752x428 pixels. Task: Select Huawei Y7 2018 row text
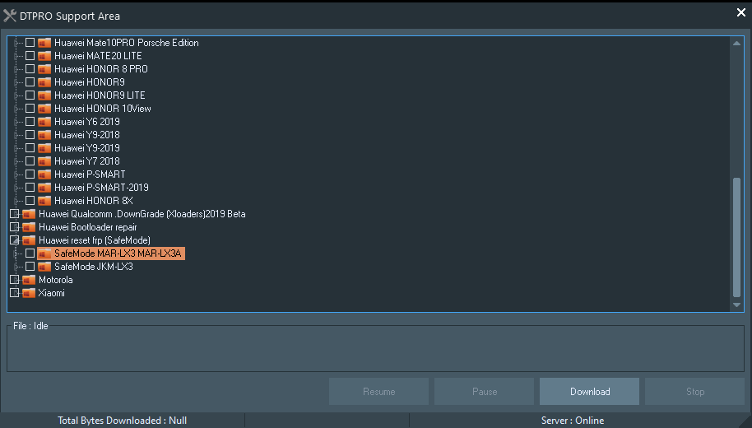pyautogui.click(x=87, y=161)
